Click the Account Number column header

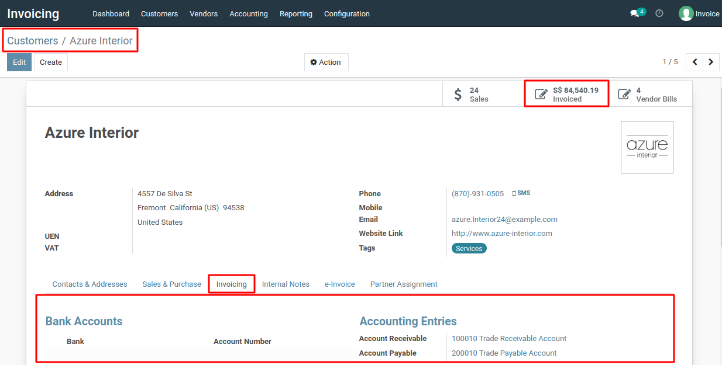click(242, 342)
